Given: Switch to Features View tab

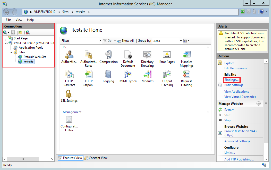Looking at the screenshot, I should pos(70,158).
